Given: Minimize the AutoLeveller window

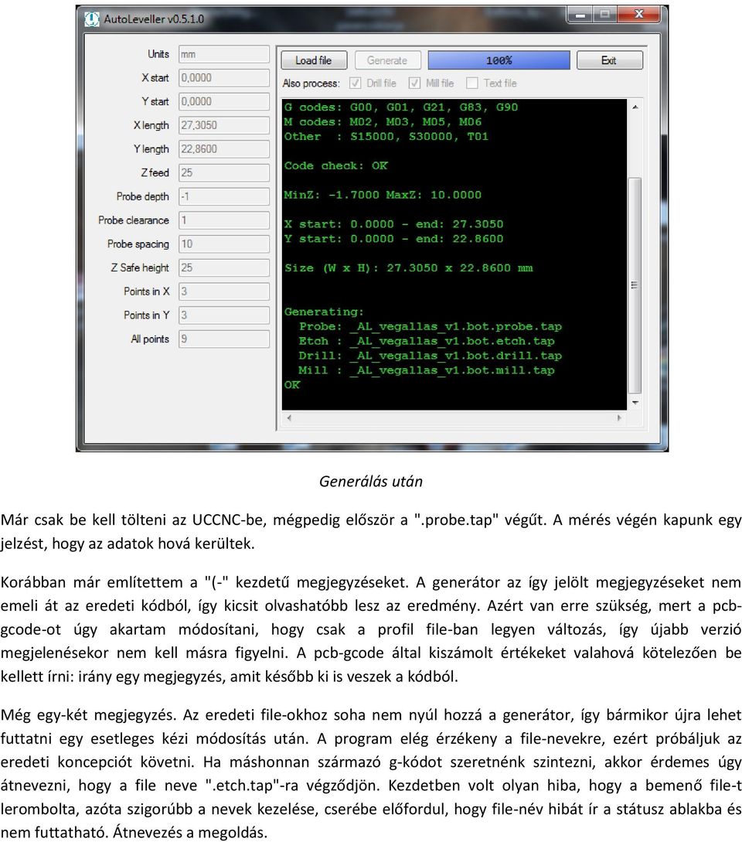Looking at the screenshot, I should click(x=580, y=15).
